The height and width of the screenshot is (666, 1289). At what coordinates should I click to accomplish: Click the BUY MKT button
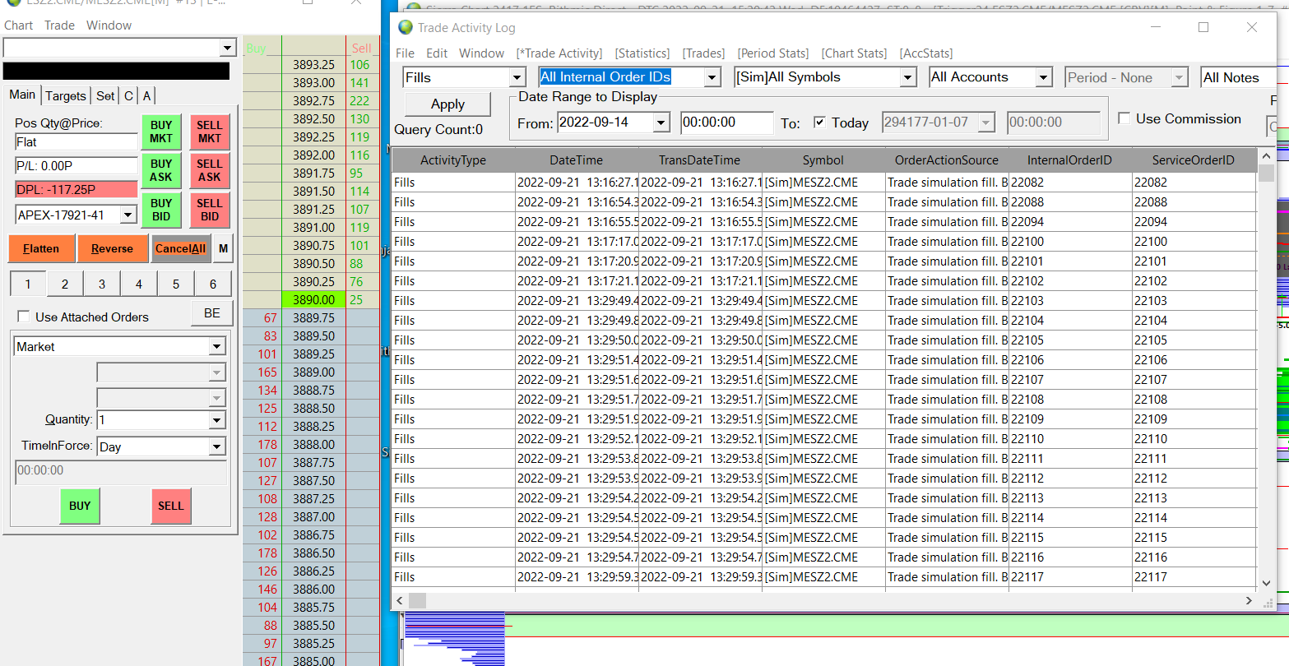pos(161,132)
